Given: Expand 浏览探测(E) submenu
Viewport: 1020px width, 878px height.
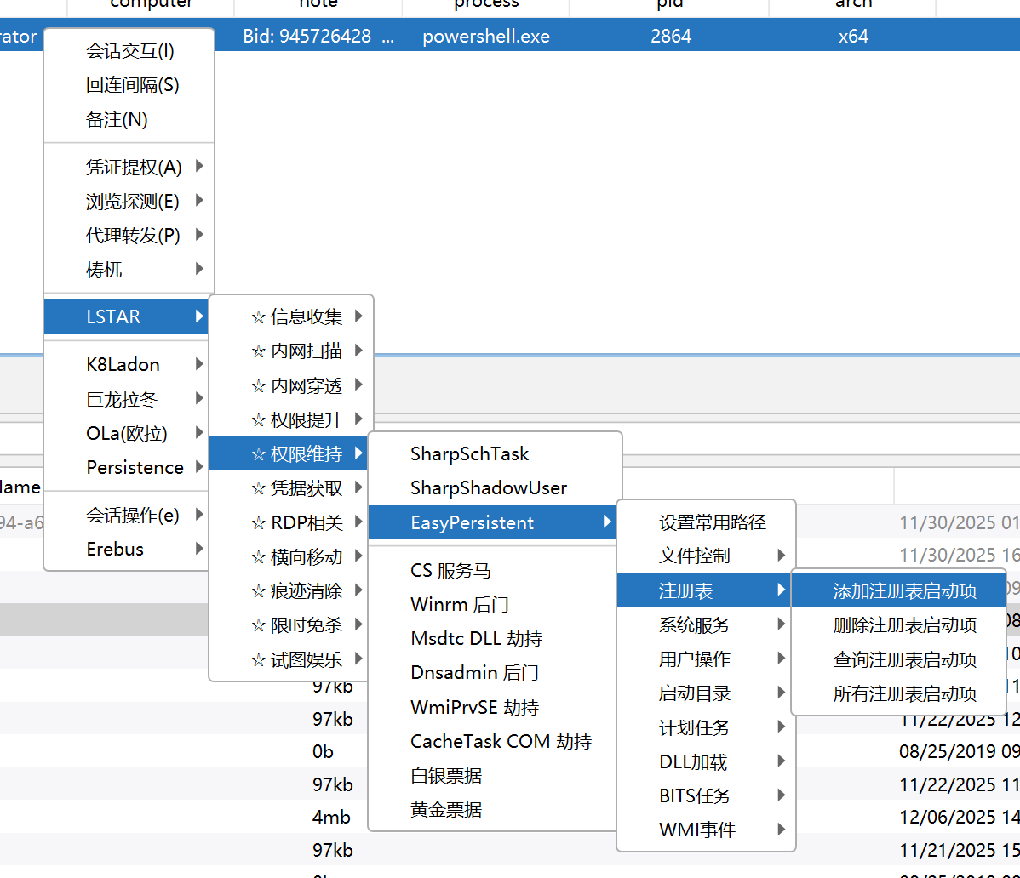Looking at the screenshot, I should click(129, 202).
